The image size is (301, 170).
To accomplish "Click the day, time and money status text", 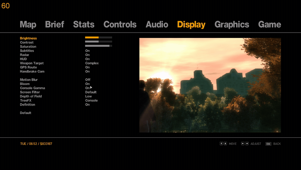I will (x=36, y=144).
